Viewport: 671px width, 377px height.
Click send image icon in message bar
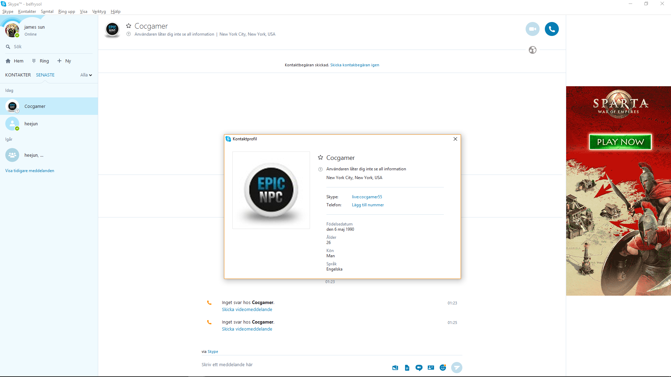pyautogui.click(x=395, y=368)
